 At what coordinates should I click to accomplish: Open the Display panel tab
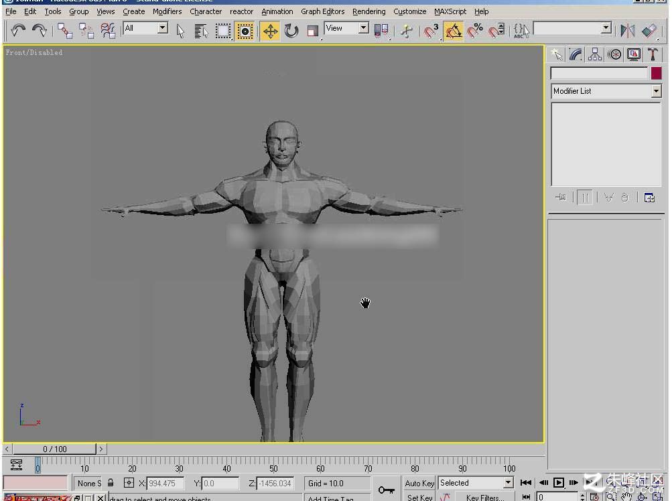point(634,54)
